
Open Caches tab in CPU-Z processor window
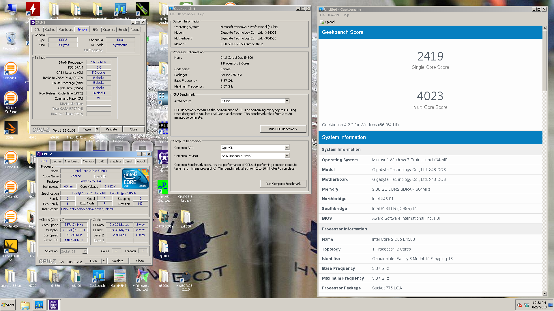57,161
